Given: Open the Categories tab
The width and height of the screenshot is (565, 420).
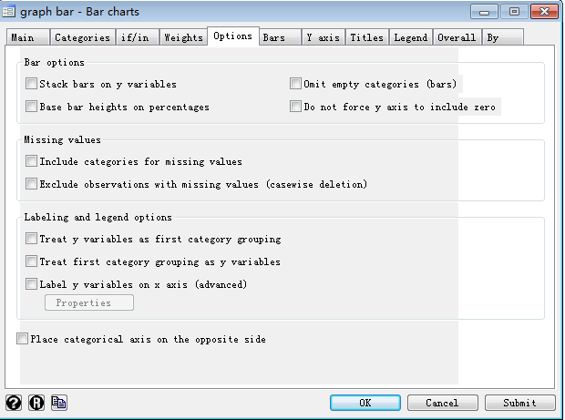Looking at the screenshot, I should click(82, 38).
